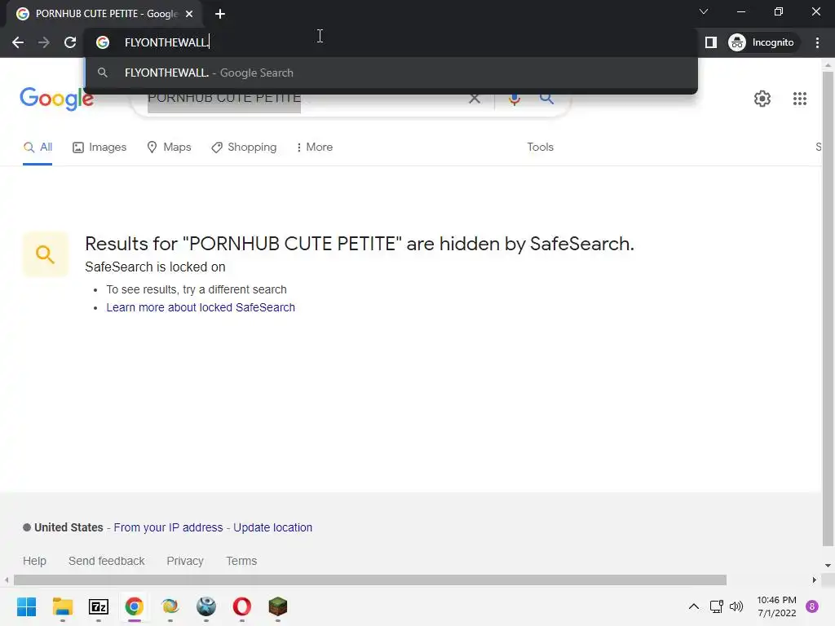Open the Incognito profile indicator

point(762,42)
